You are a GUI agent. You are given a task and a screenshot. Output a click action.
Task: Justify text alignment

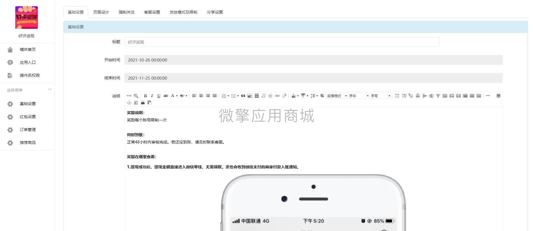[215, 96]
